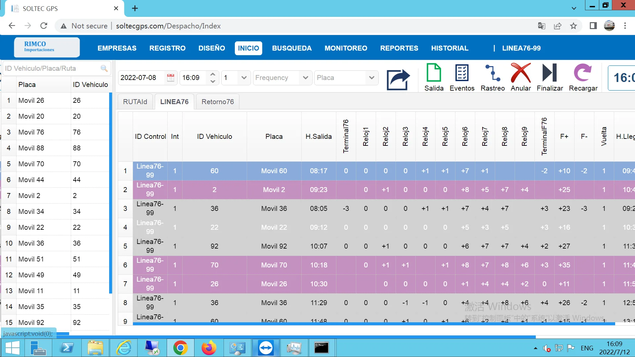Viewport: 635px width, 357px height.
Task: Select Movil 88 in vehicle list
Action: pyautogui.click(x=31, y=148)
